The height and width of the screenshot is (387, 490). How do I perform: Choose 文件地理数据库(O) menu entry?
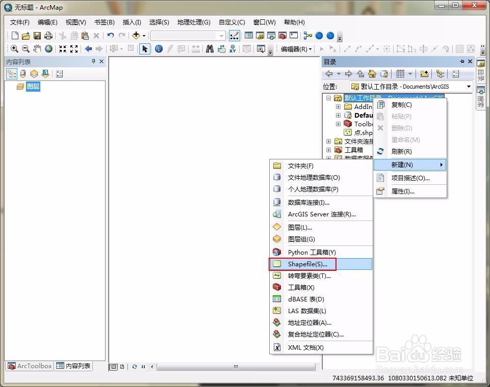(x=321, y=178)
